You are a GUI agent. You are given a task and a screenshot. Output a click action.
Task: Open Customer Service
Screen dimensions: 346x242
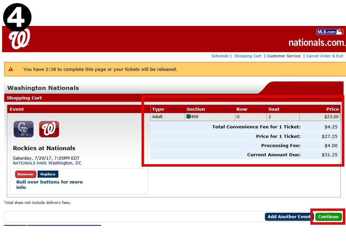point(284,56)
